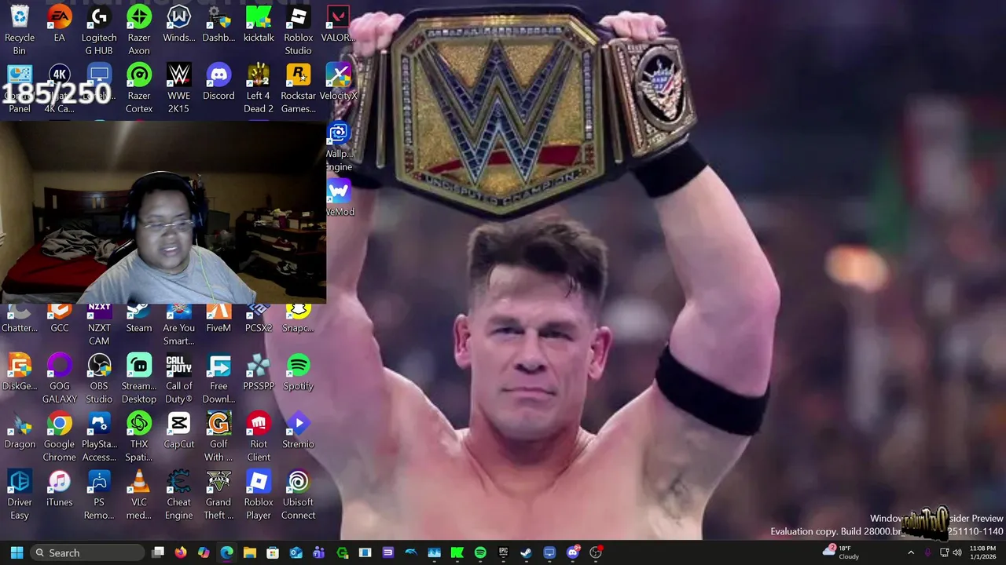Launch iTunes desktop icon
This screenshot has height=565, width=1006.
click(59, 488)
